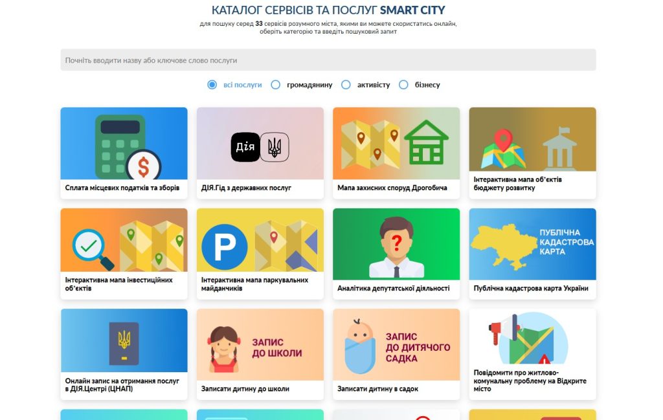Open 'Публічна кадастрова карта України' link
This screenshot has height=420, width=663.
tap(531, 288)
